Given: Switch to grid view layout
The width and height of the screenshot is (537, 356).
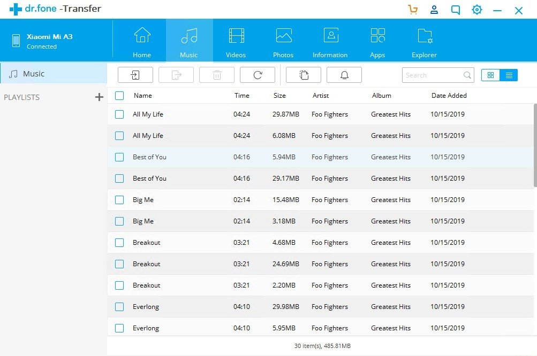Looking at the screenshot, I should tap(490, 75).
